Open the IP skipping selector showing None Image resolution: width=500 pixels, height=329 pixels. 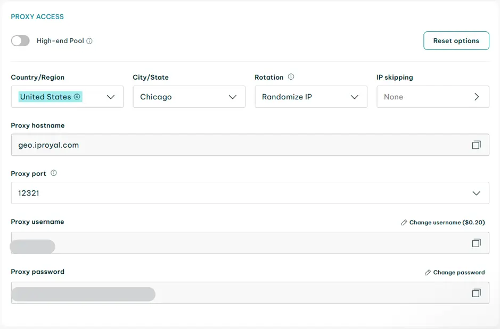tap(432, 97)
